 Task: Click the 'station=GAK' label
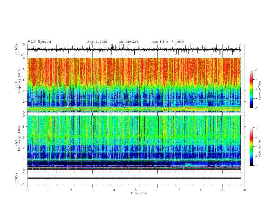[x=129, y=42]
